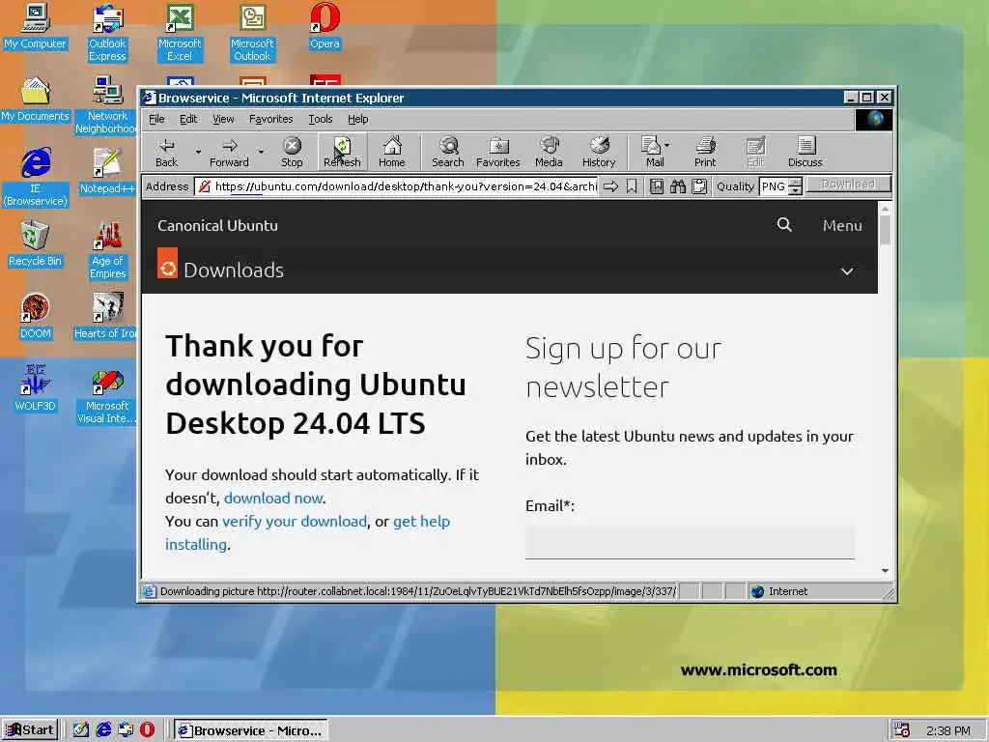Click the clipboard paste icon in address toolbar
989x742 pixels.
pyautogui.click(x=699, y=186)
